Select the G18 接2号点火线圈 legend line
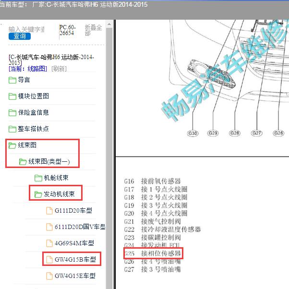Viewport: 289px width, 289px height. pyautogui.click(x=156, y=197)
